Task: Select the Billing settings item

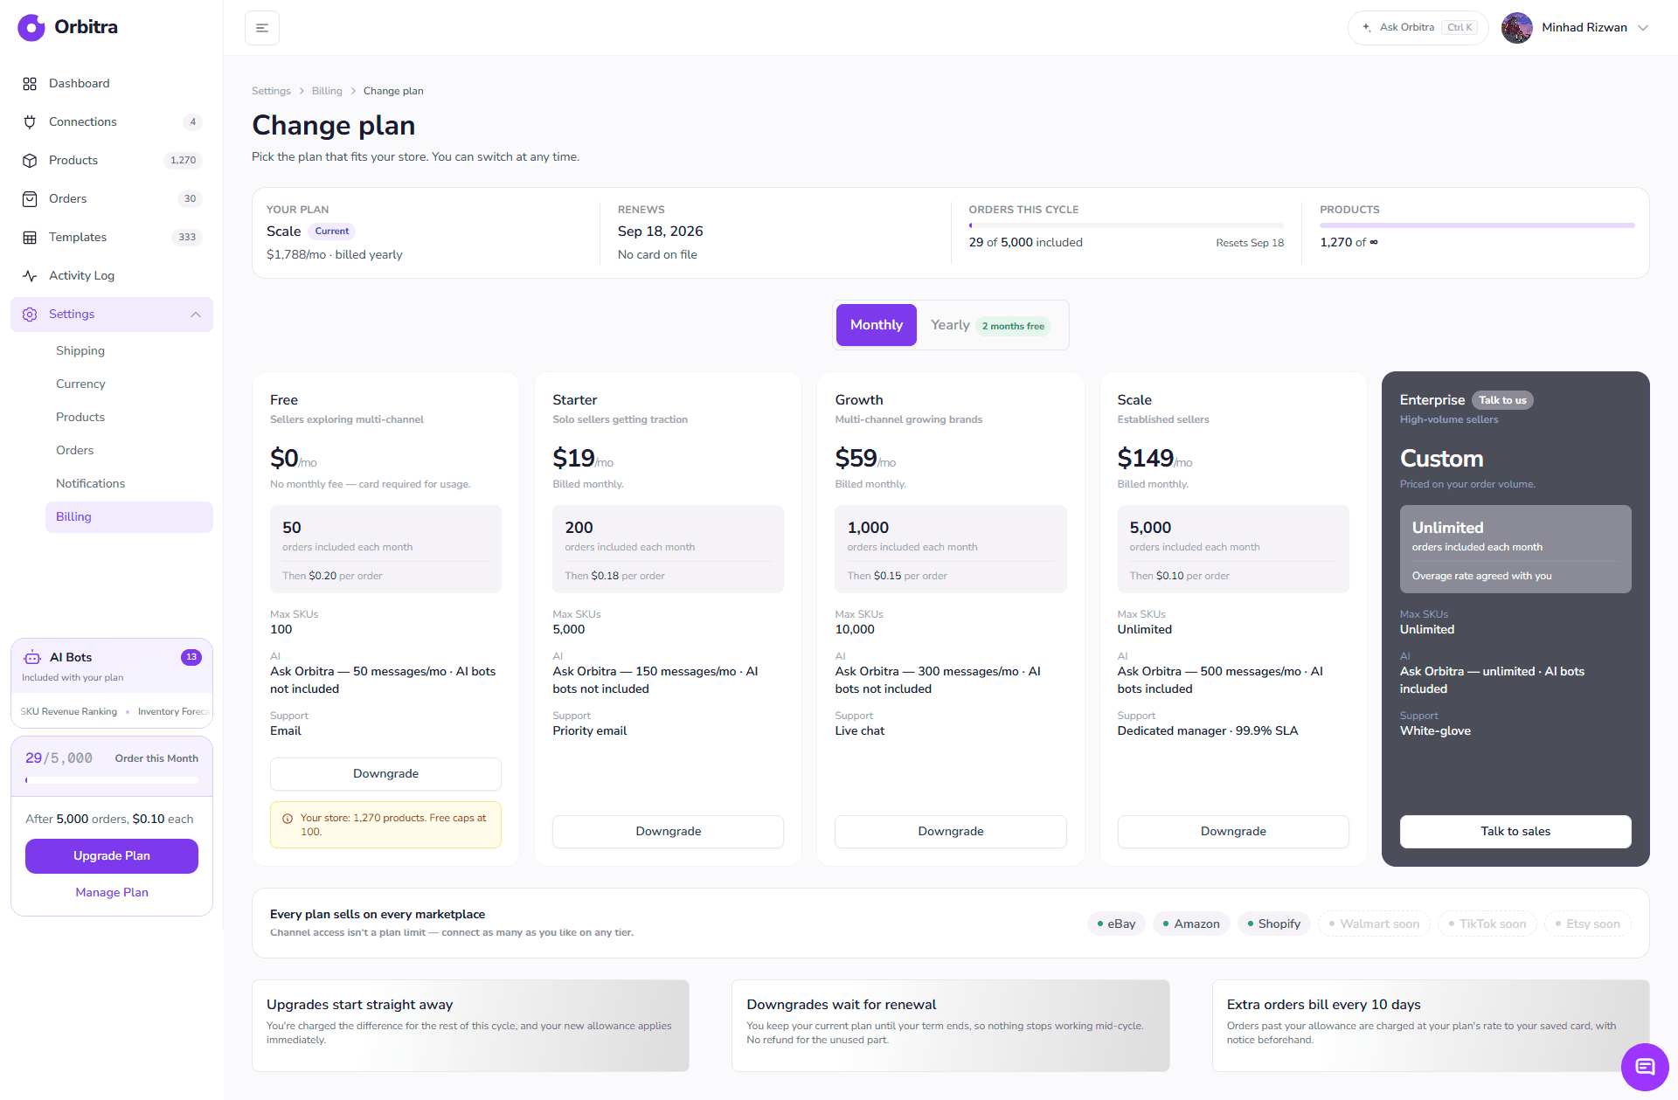Action: point(129,517)
